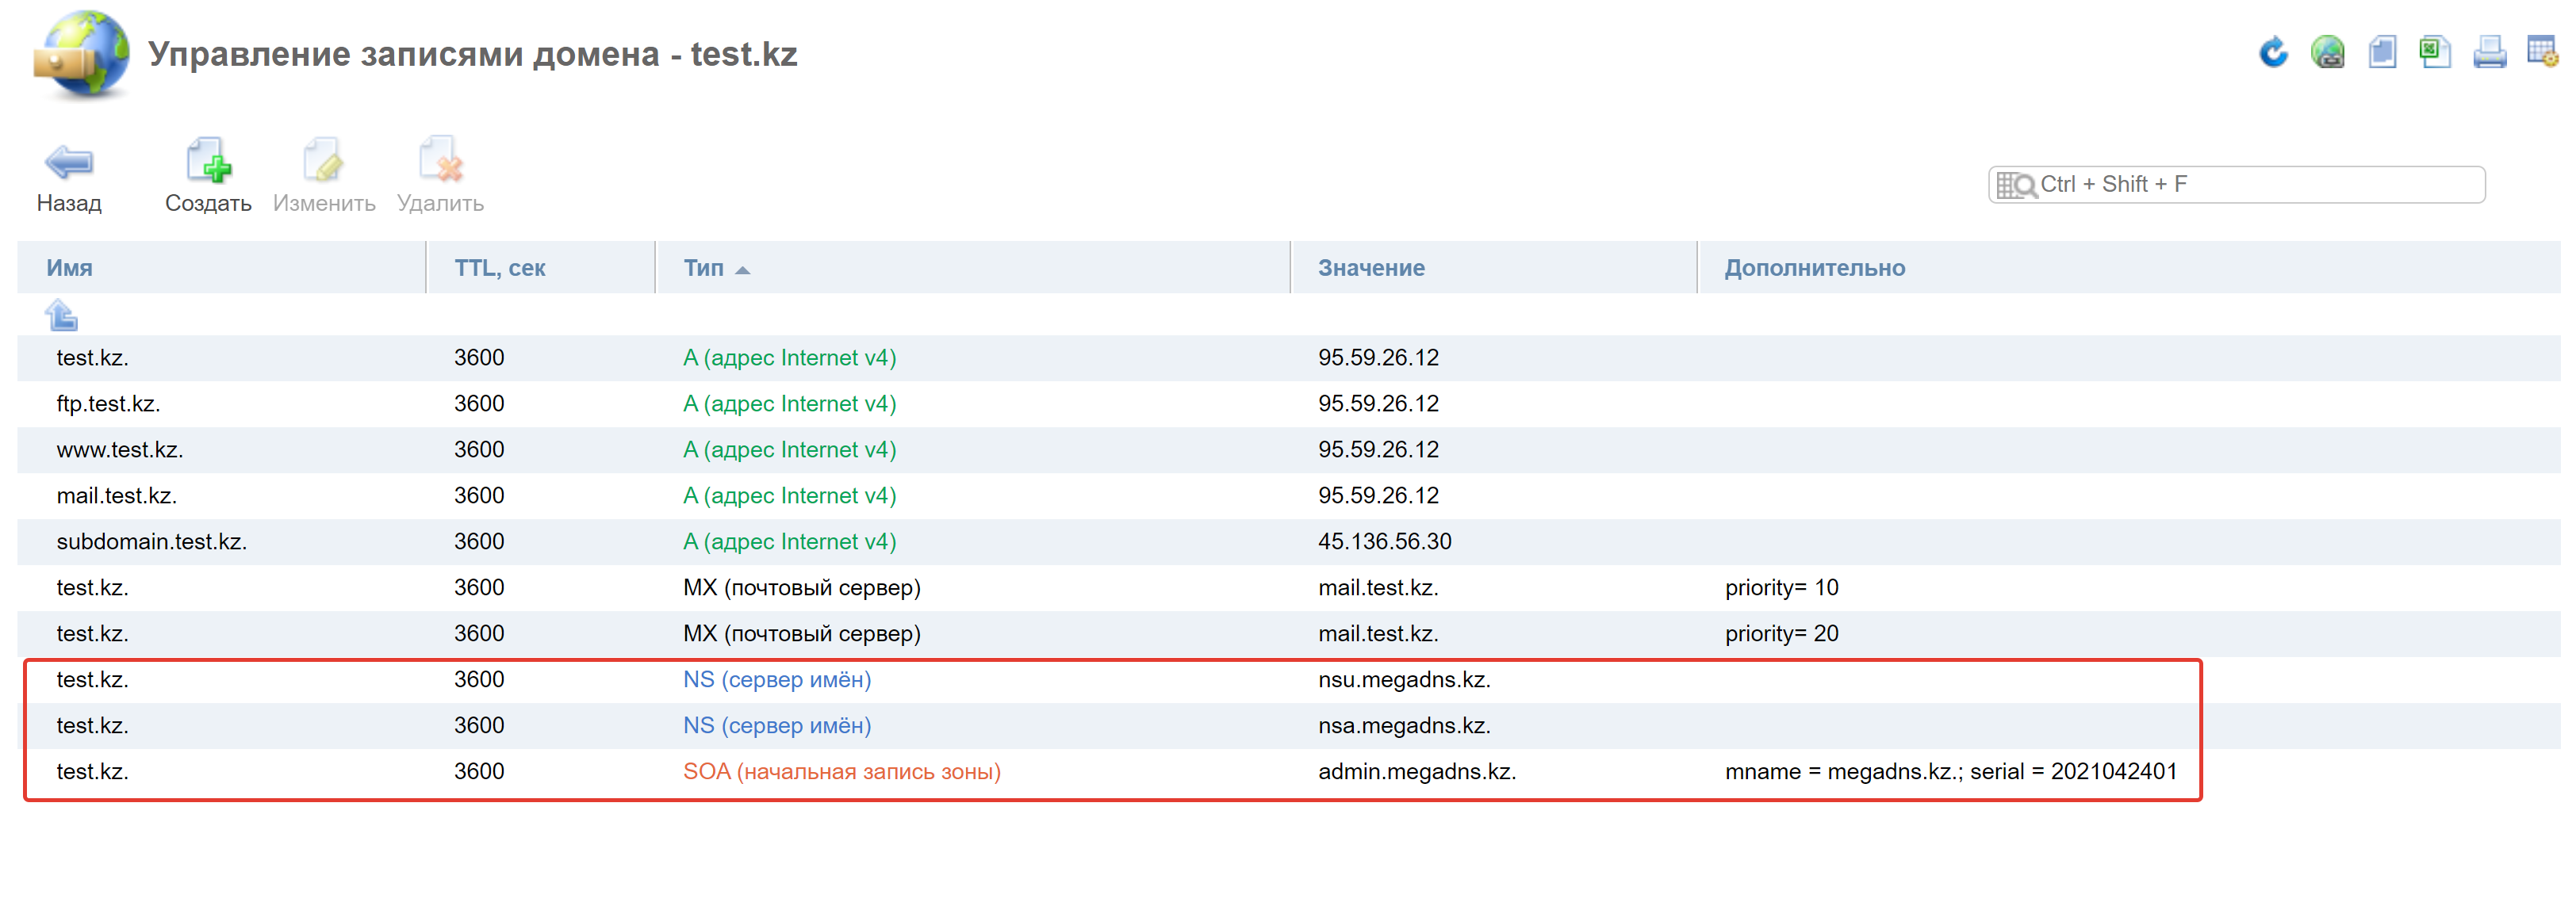Viewport: 2576px width, 906px height.
Task: Click the blue refresh arrow icon
Action: coord(2273,52)
